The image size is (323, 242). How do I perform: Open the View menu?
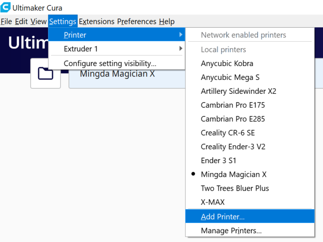coord(39,21)
